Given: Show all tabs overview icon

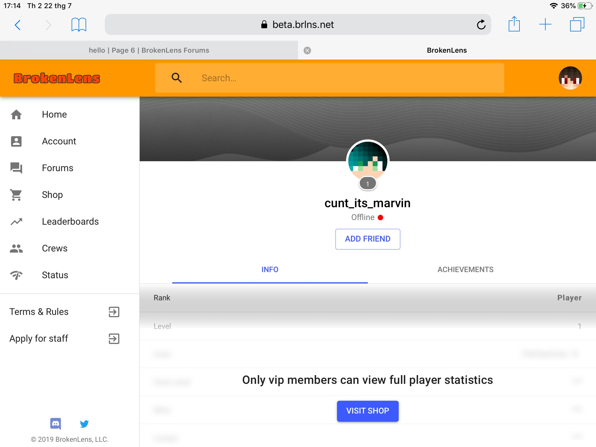Looking at the screenshot, I should (577, 24).
